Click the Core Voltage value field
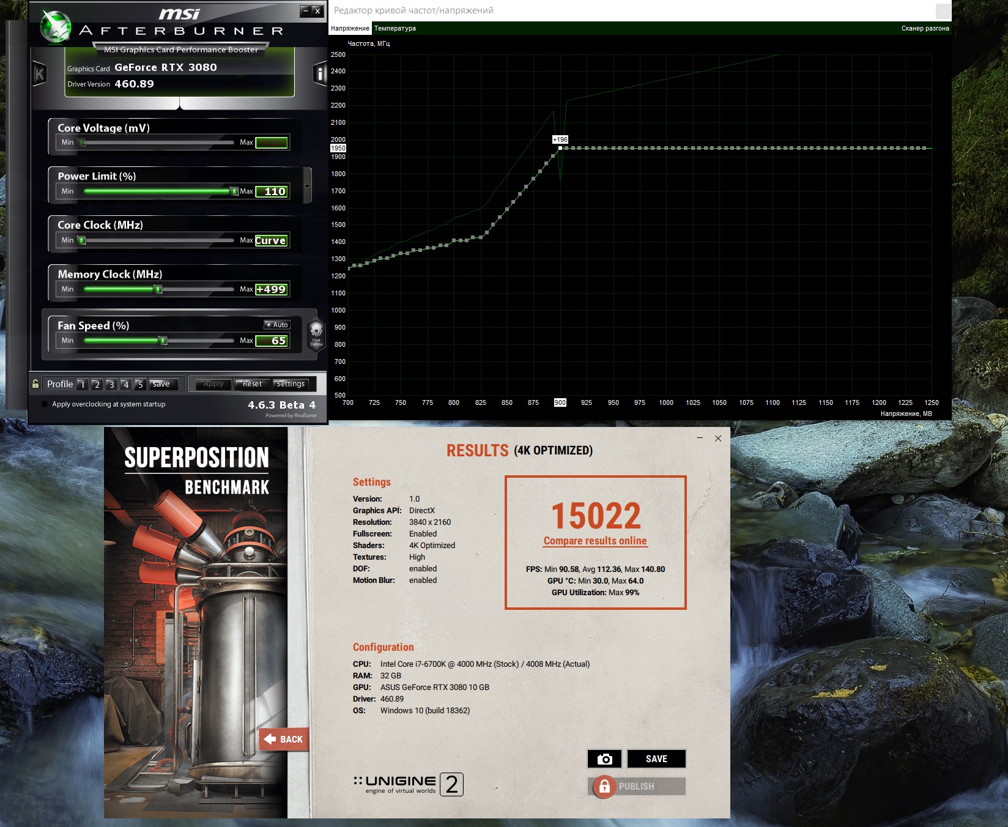 [x=272, y=143]
